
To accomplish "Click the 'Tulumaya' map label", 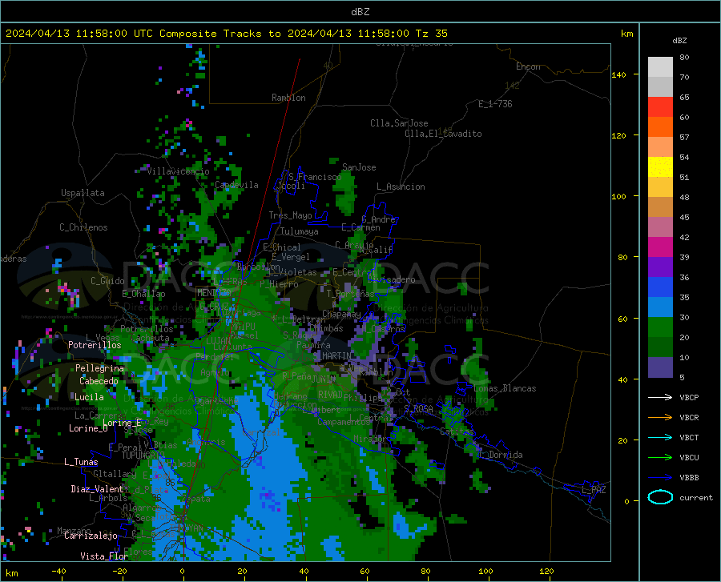I will [300, 231].
